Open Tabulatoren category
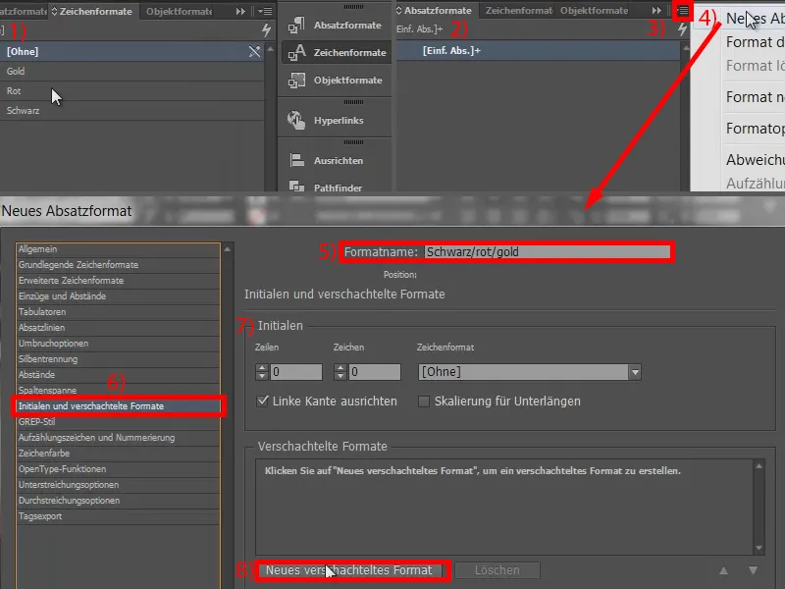This screenshot has height=589, width=785. (118, 312)
